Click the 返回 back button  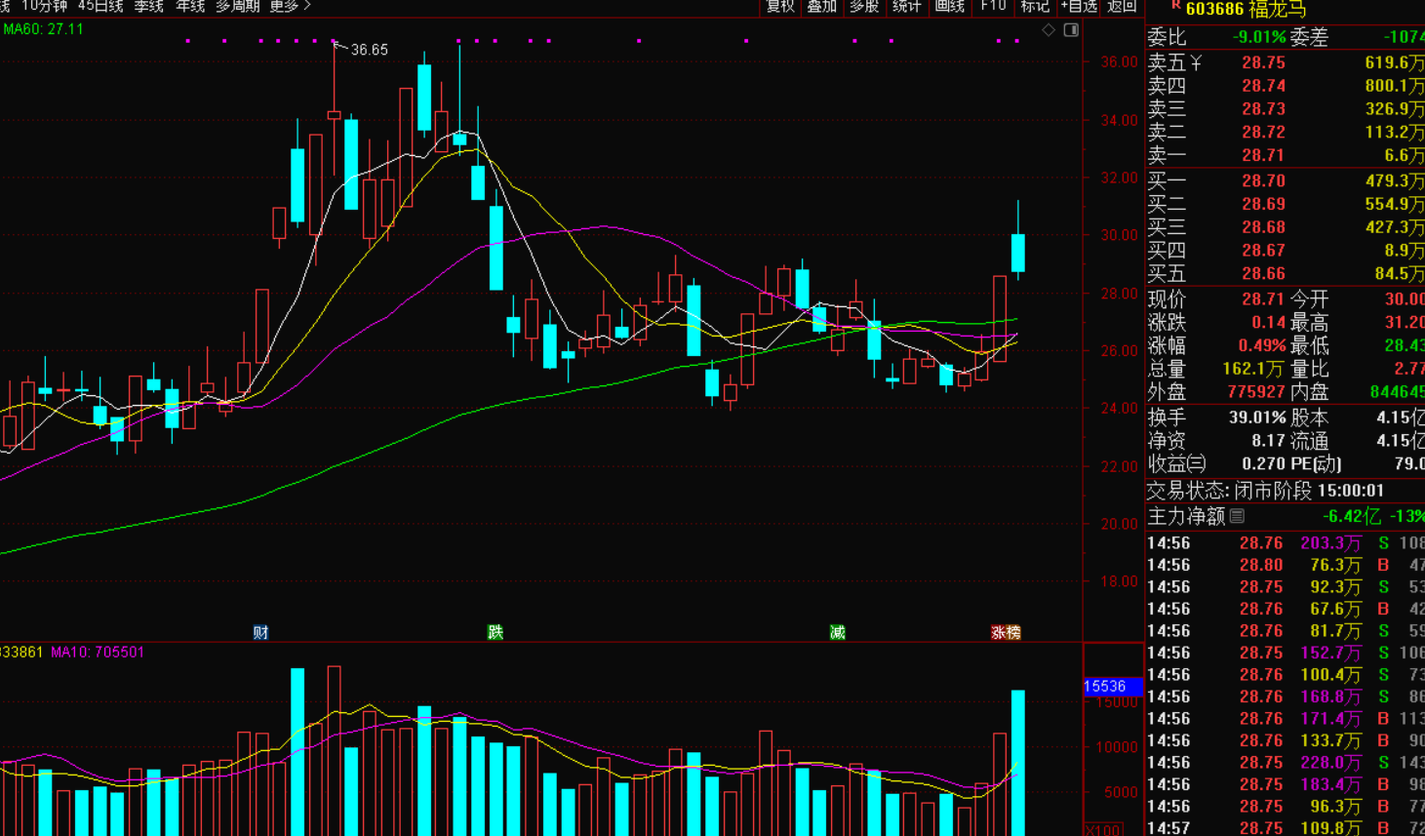tap(1122, 6)
